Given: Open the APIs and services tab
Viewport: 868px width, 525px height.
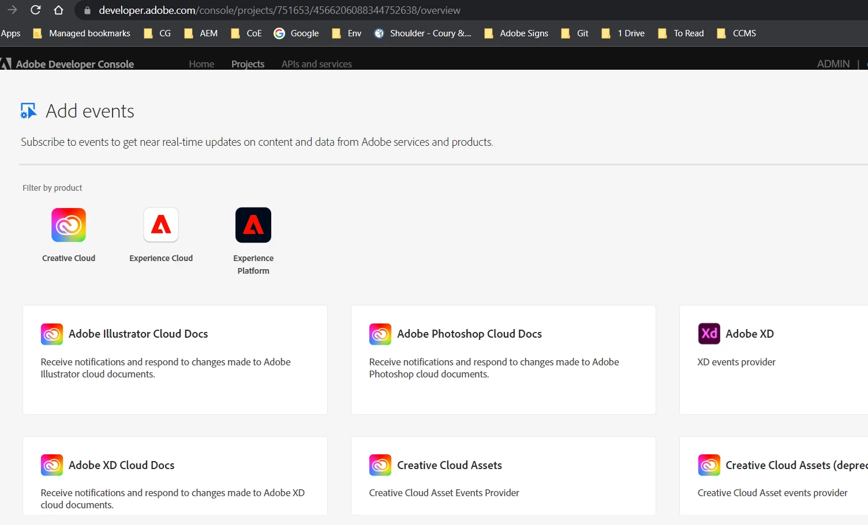Looking at the screenshot, I should pos(316,64).
